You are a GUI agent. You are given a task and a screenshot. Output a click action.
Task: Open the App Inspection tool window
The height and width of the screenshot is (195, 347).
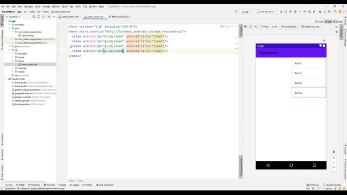(x=105, y=185)
